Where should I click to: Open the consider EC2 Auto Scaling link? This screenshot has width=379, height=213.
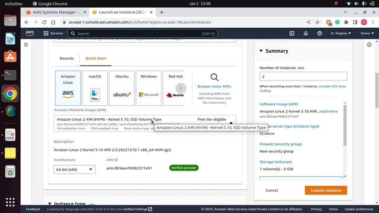click(303, 88)
